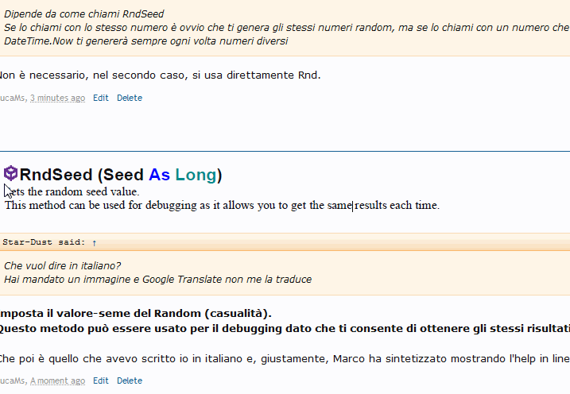570x394 pixels.
Task: Click the reply text "Non è necessario, nel secondo caso"
Action: pyautogui.click(x=159, y=75)
